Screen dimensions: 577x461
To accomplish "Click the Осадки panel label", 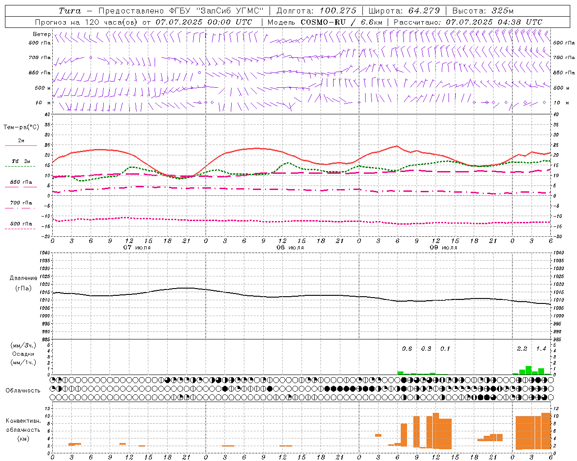I will [x=23, y=354].
